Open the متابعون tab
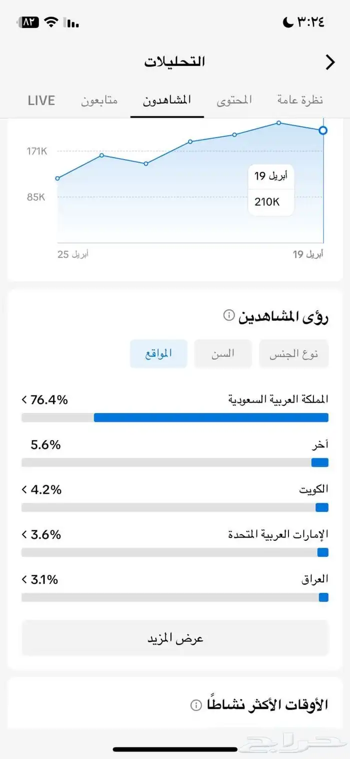 [x=99, y=100]
